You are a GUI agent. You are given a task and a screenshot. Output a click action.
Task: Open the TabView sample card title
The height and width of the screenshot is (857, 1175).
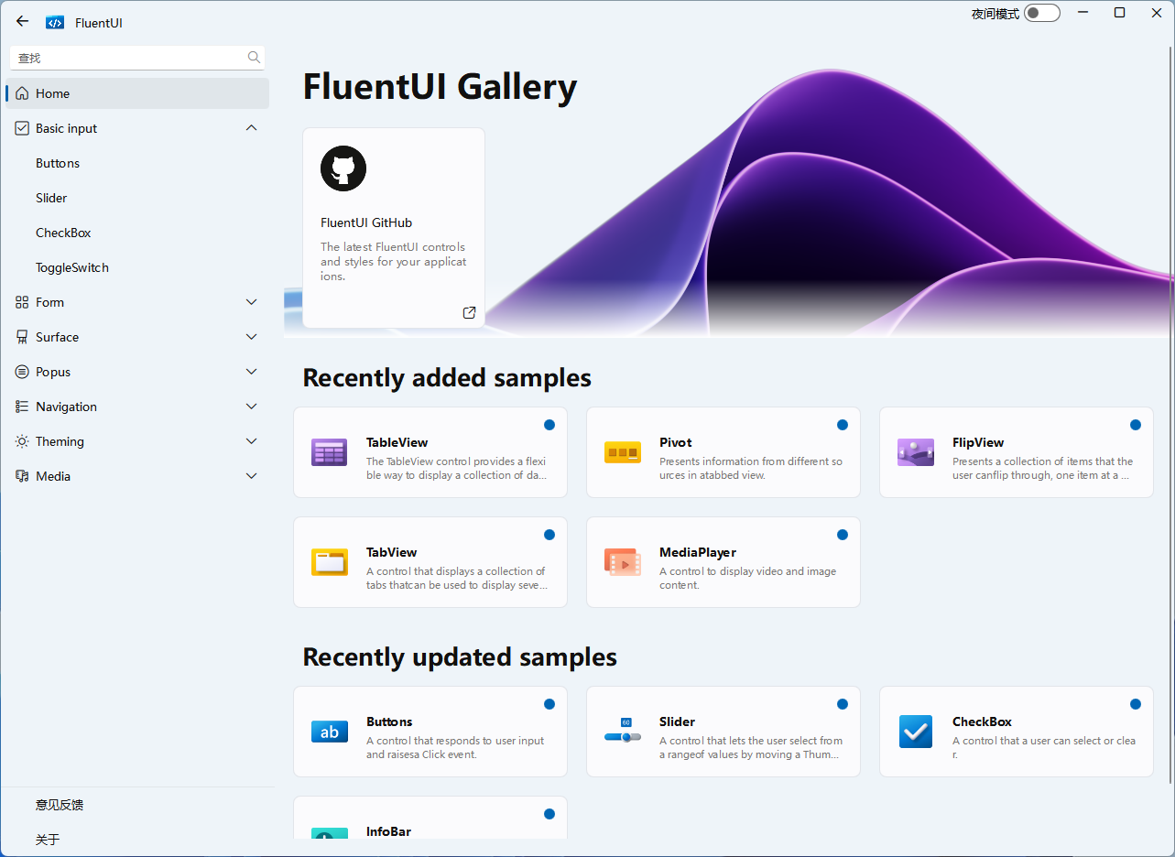pyautogui.click(x=391, y=552)
